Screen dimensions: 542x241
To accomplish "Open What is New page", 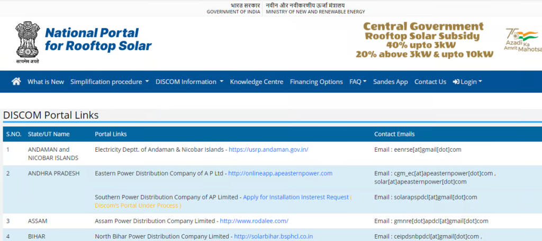I will click(x=46, y=82).
